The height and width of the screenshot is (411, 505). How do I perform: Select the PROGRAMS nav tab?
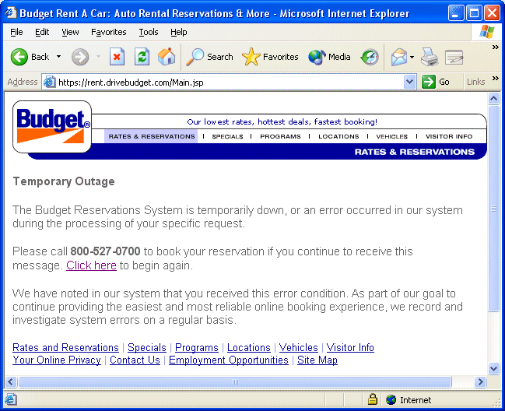click(280, 136)
